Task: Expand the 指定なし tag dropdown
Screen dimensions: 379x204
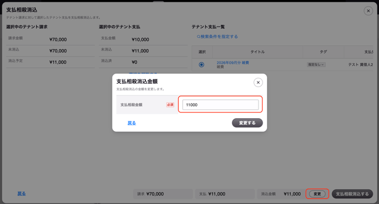Action: pos(316,64)
